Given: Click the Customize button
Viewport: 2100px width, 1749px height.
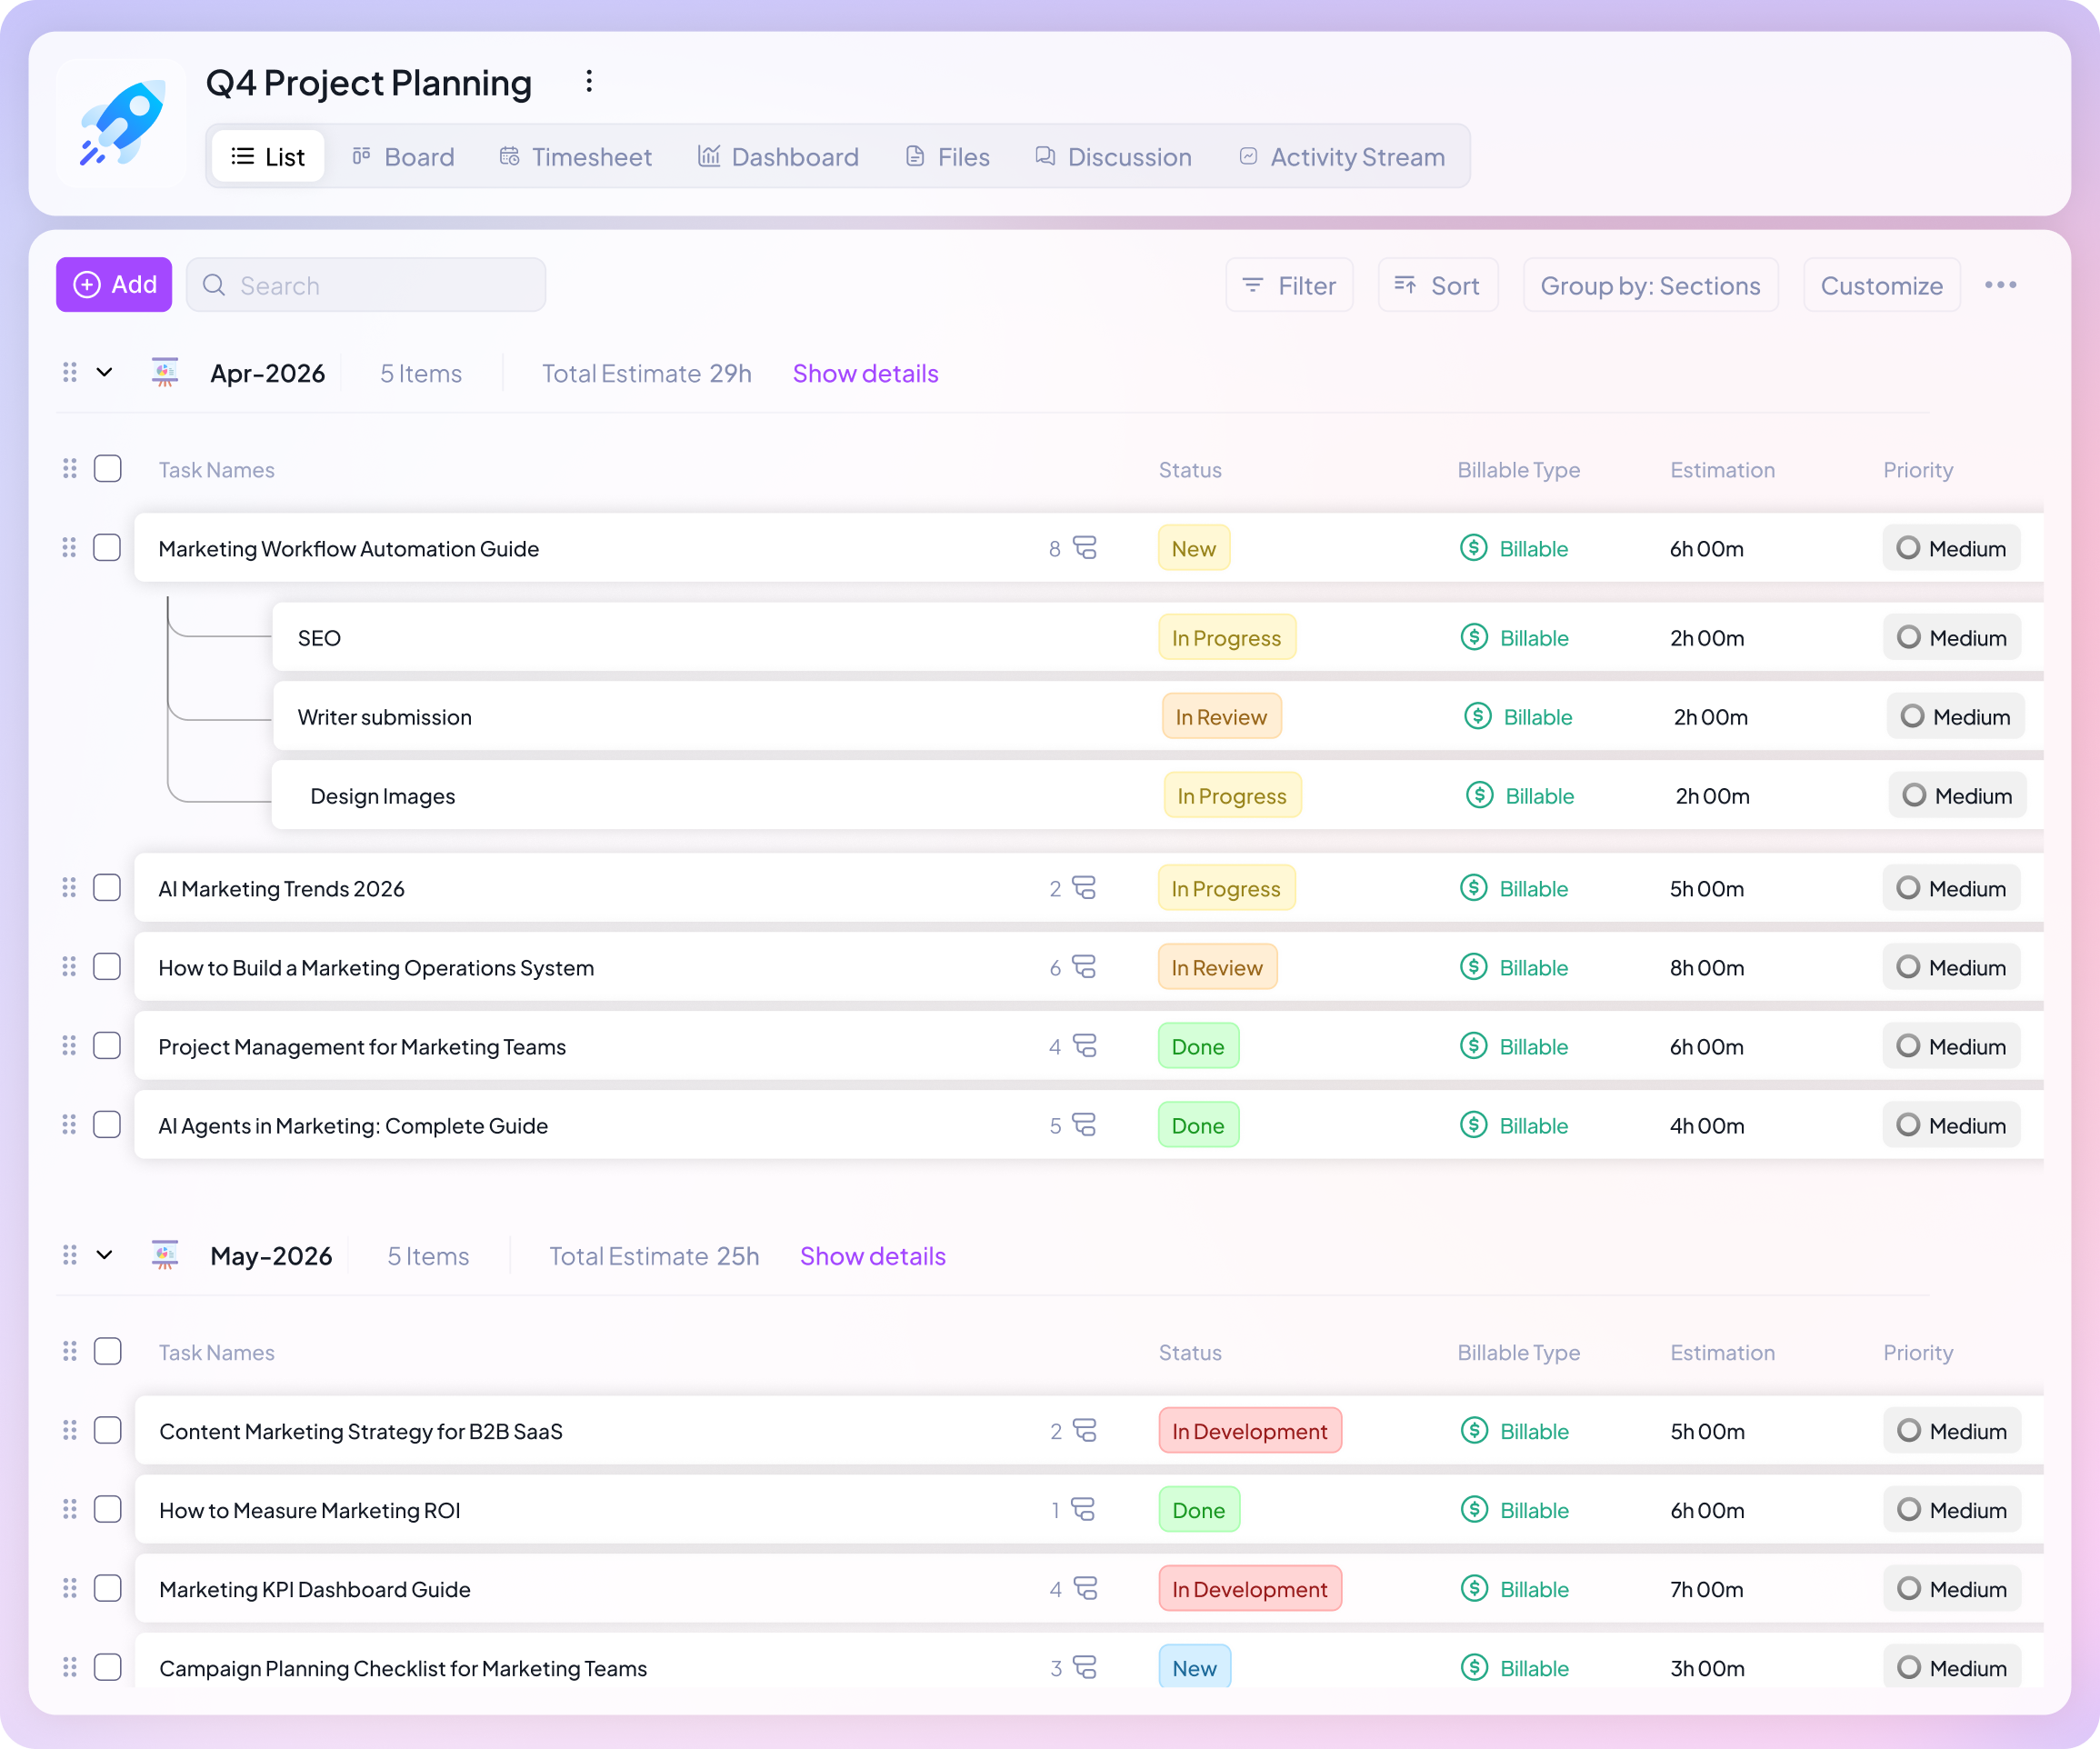Looking at the screenshot, I should pyautogui.click(x=1882, y=285).
